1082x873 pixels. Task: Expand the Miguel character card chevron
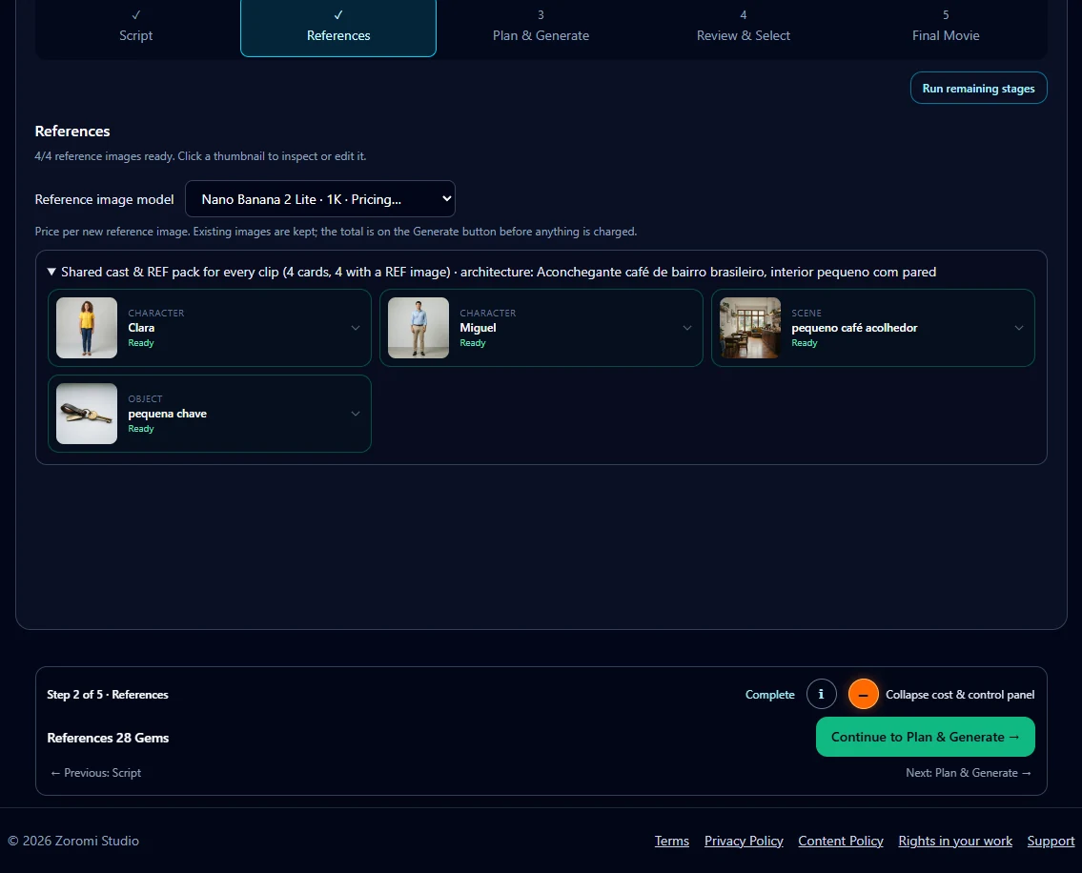[687, 328]
